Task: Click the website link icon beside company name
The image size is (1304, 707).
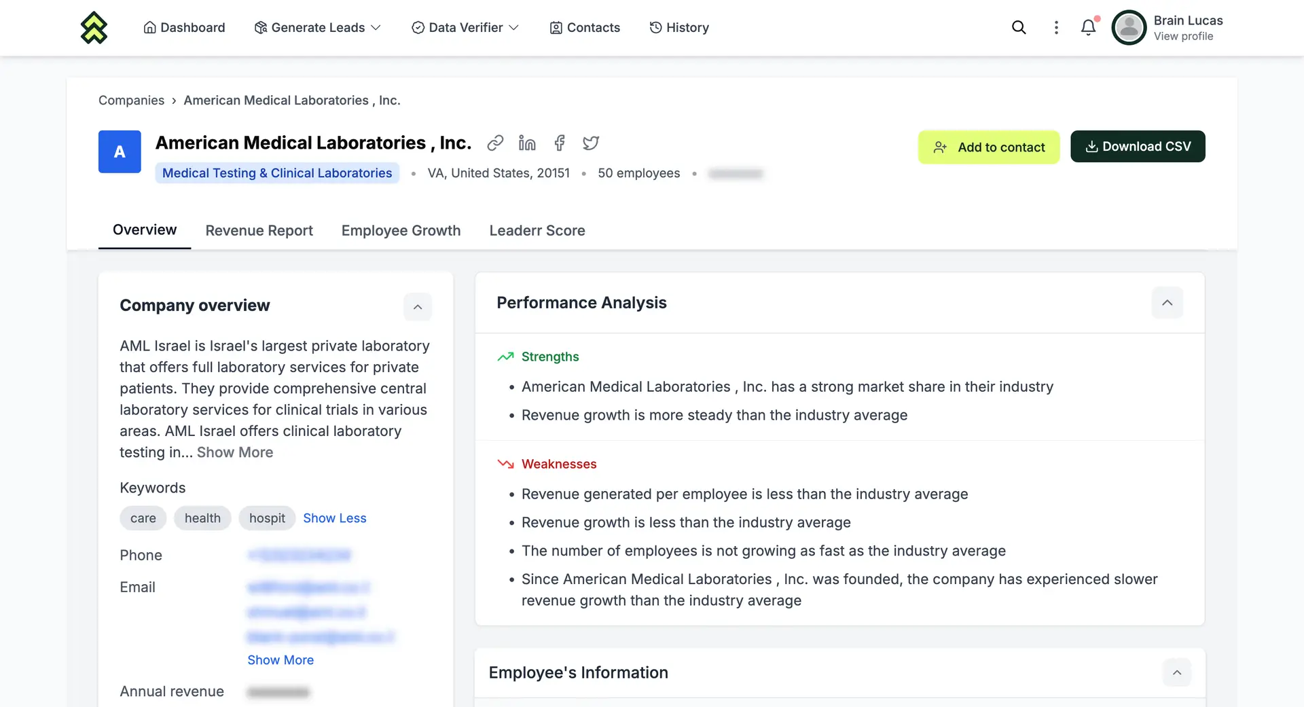Action: click(495, 143)
